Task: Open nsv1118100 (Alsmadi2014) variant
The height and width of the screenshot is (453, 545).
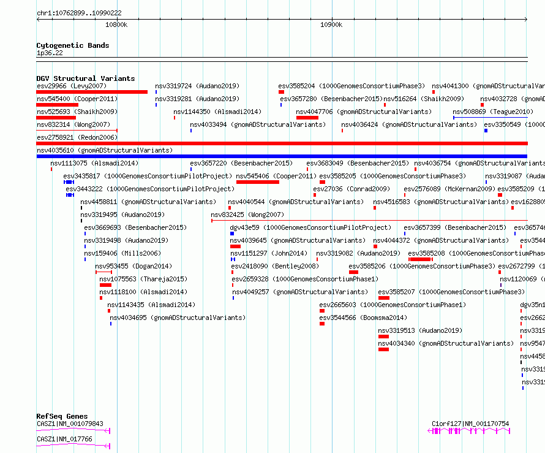Action: pos(143,292)
